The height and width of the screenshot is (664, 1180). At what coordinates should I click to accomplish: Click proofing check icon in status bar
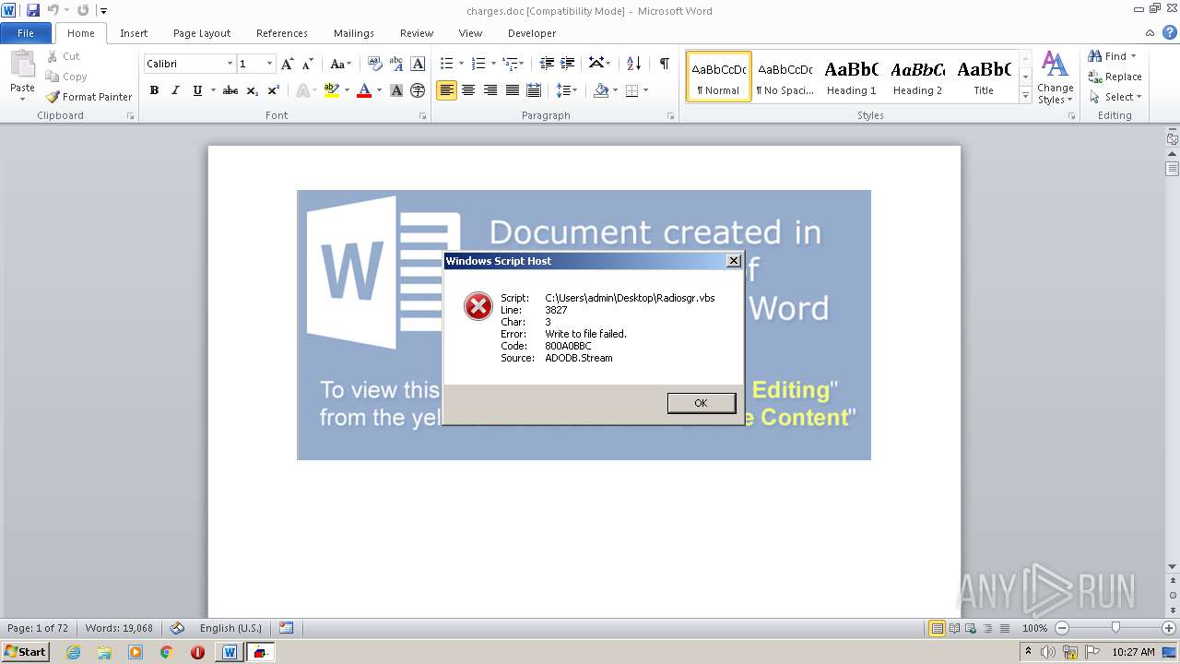177,628
